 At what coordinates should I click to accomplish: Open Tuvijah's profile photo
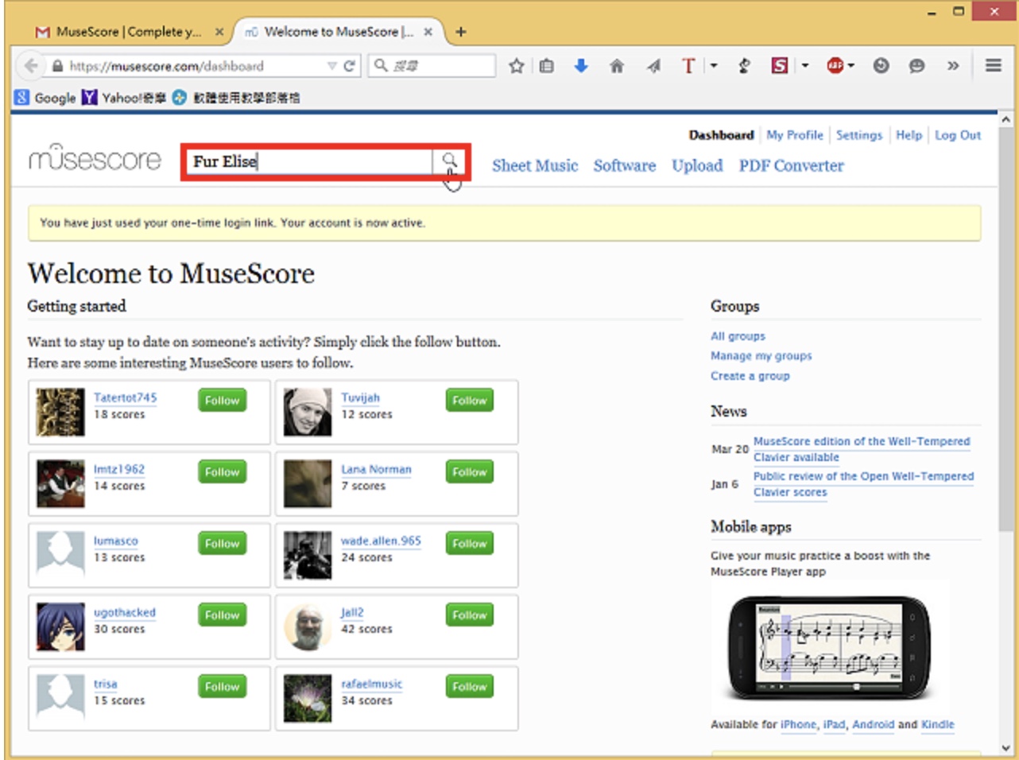click(308, 412)
